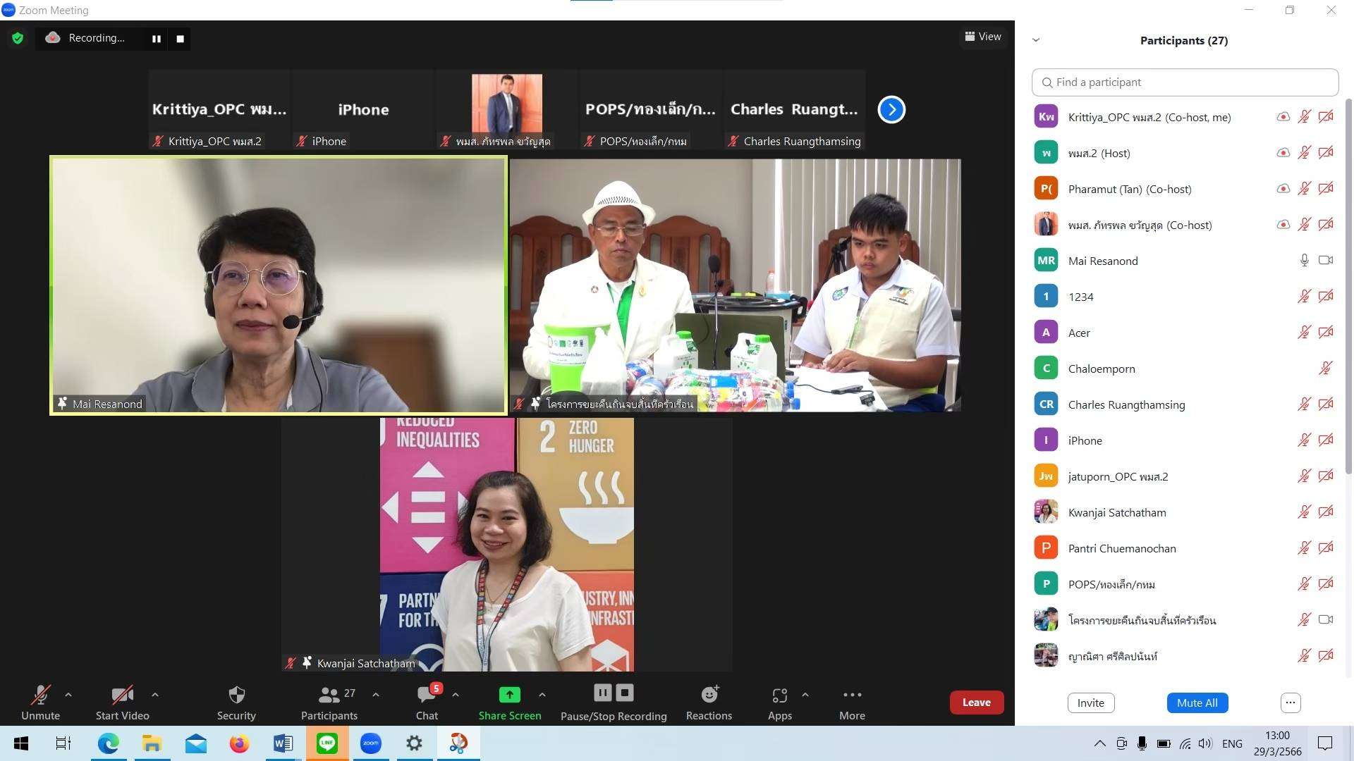Select the iPhone thumbnail in top strip

(362, 109)
